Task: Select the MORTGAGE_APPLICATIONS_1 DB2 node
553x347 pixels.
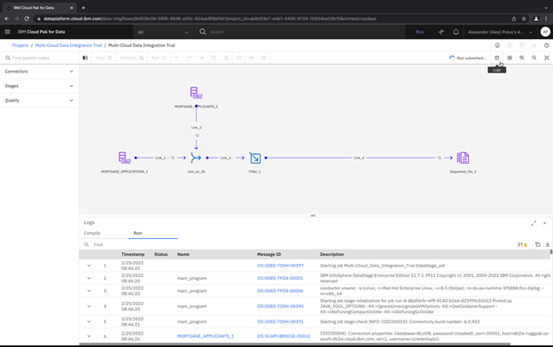Action: point(124,158)
